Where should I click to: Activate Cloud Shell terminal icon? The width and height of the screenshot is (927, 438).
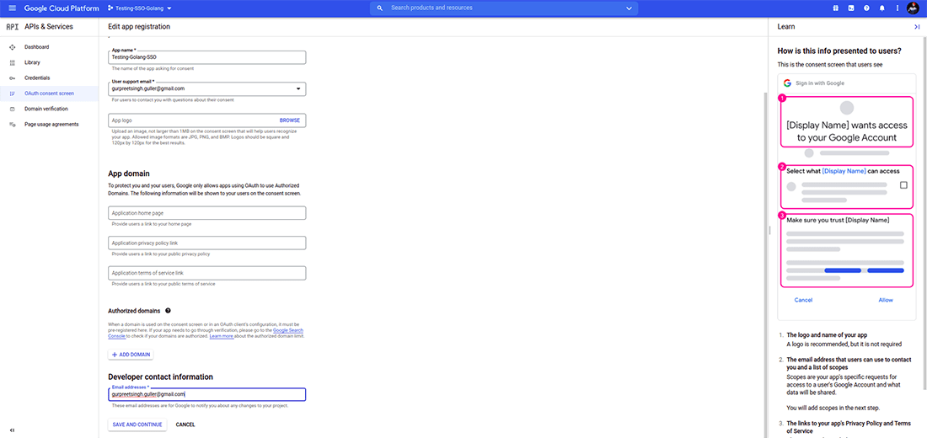(x=851, y=8)
